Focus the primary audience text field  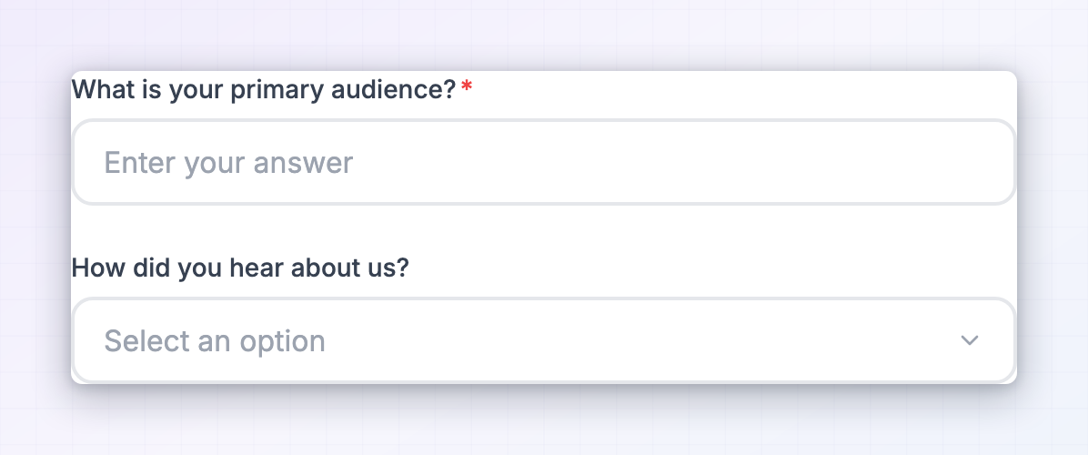point(544,162)
